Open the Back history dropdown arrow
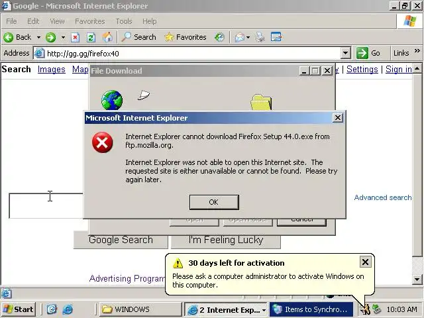The height and width of the screenshot is (318, 424). [38, 37]
